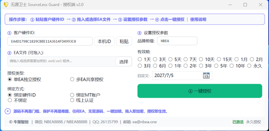Click 粘贴 to paste hardware ID
This screenshot has width=269, height=131.
124,41
